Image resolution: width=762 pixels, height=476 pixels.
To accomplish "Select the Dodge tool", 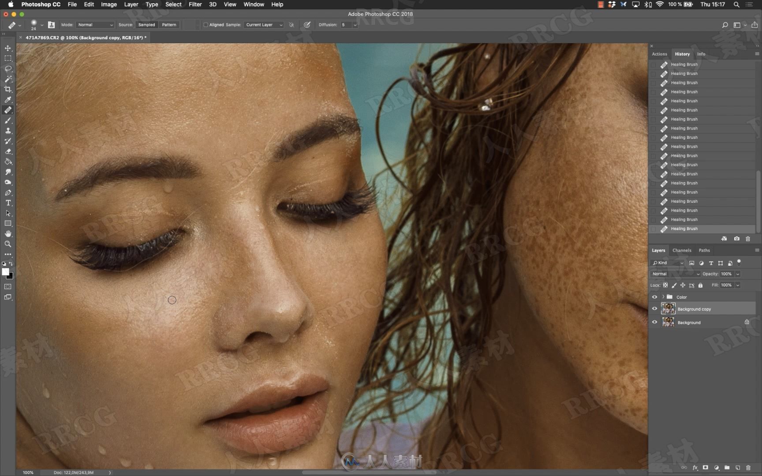I will click(x=8, y=182).
